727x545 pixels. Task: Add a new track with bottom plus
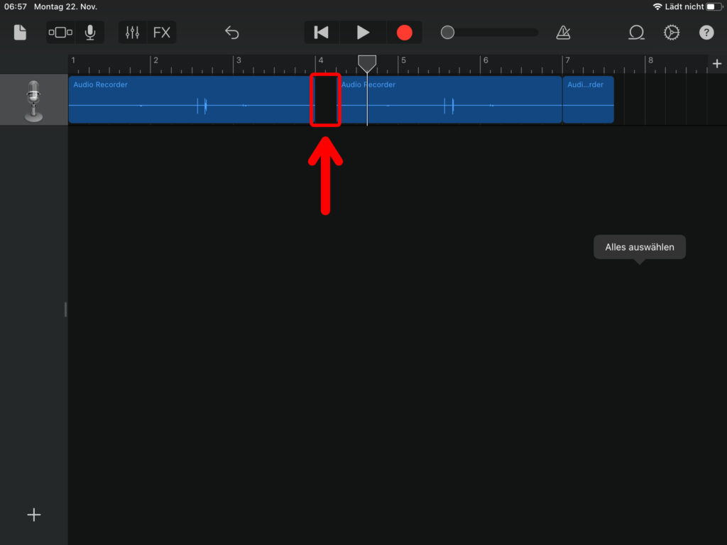[34, 515]
